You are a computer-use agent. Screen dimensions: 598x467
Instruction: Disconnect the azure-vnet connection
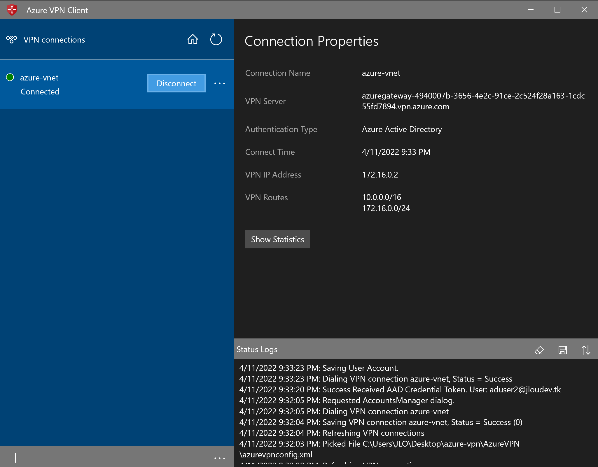pos(176,83)
